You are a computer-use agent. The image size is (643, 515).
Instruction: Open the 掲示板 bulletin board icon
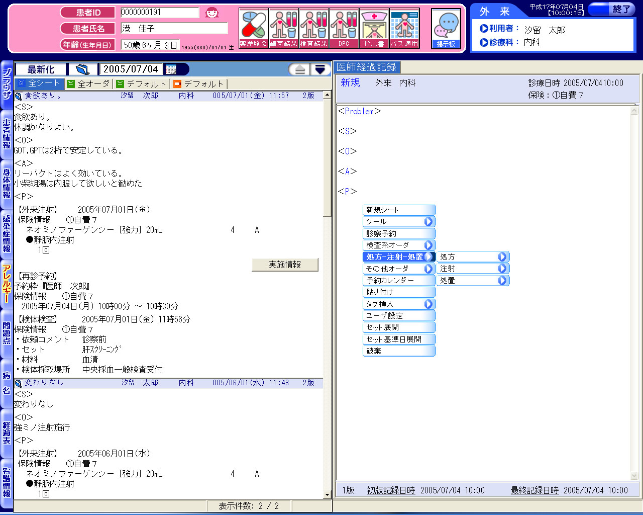(446, 28)
